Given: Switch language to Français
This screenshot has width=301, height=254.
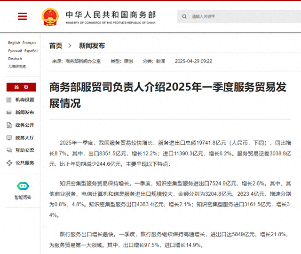Looking at the screenshot, I should [x=29, y=43].
